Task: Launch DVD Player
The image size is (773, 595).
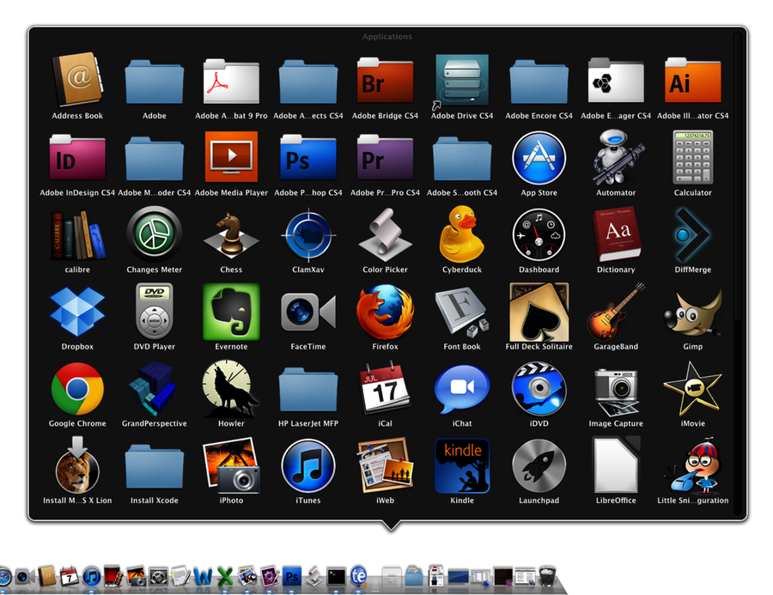Action: tap(155, 312)
